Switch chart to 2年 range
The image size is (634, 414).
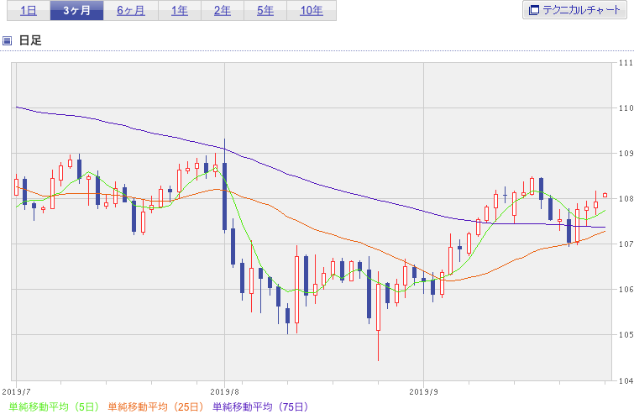[x=223, y=11]
